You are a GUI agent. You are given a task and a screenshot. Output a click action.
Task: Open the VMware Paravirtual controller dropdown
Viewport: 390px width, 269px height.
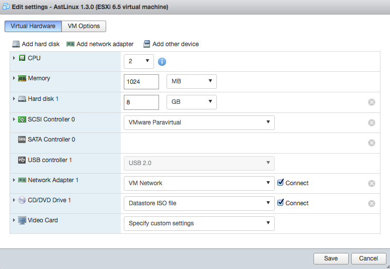[x=199, y=122]
